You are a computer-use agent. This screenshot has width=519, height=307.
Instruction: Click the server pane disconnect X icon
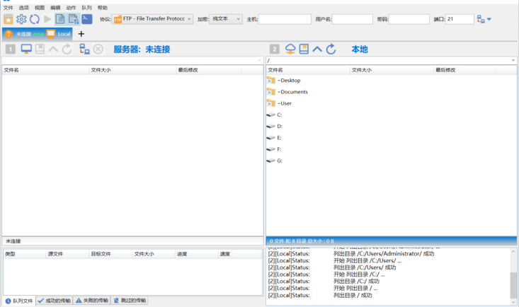coord(98,49)
